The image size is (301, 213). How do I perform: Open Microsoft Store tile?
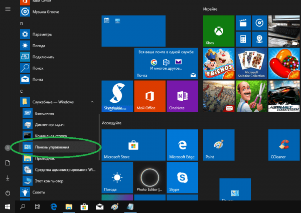click(x=133, y=145)
